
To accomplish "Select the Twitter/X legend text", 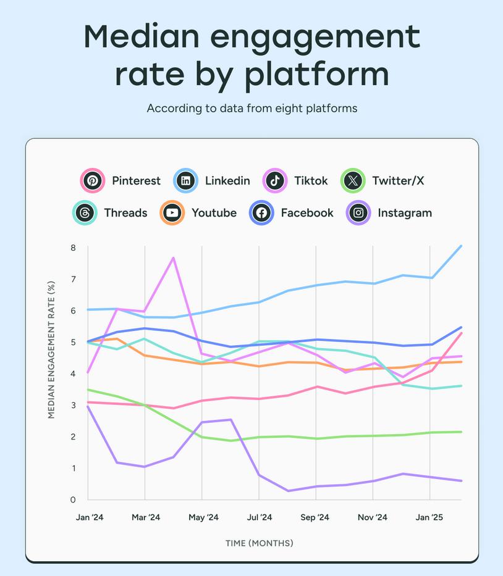I will 398,181.
